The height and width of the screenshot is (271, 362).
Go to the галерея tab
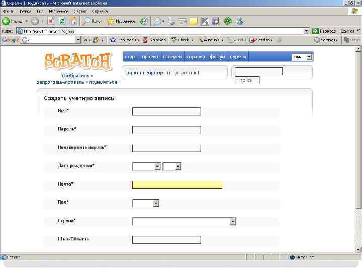(172, 57)
